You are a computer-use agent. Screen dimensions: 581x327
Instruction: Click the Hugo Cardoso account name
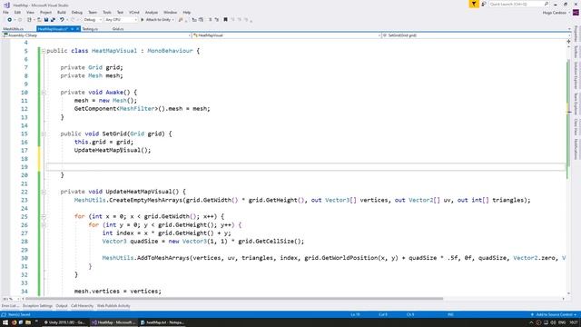click(x=555, y=13)
